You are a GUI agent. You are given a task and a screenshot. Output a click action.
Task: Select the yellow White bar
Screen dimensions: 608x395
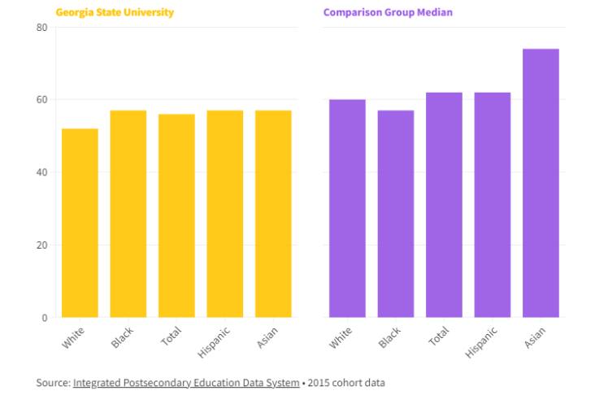[80, 223]
